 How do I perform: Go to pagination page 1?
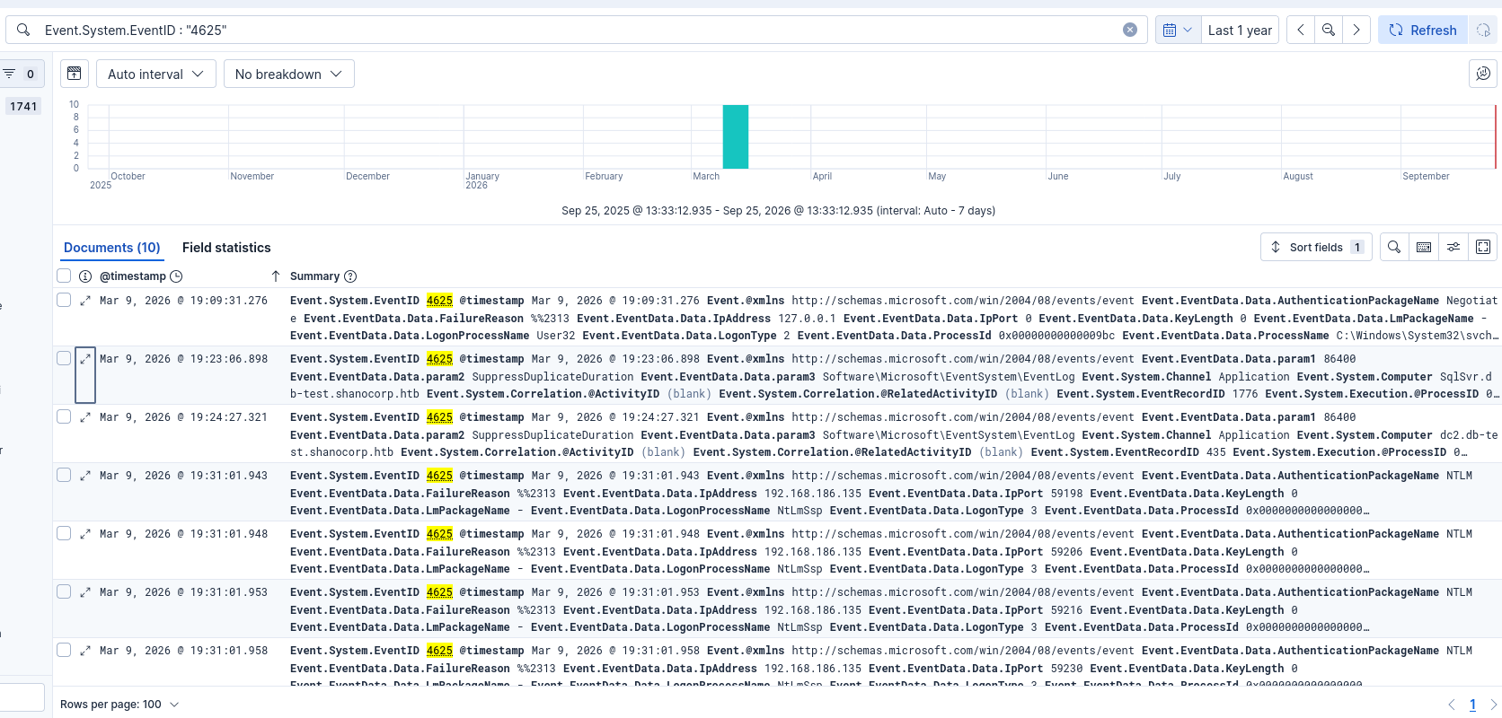[x=1472, y=705]
